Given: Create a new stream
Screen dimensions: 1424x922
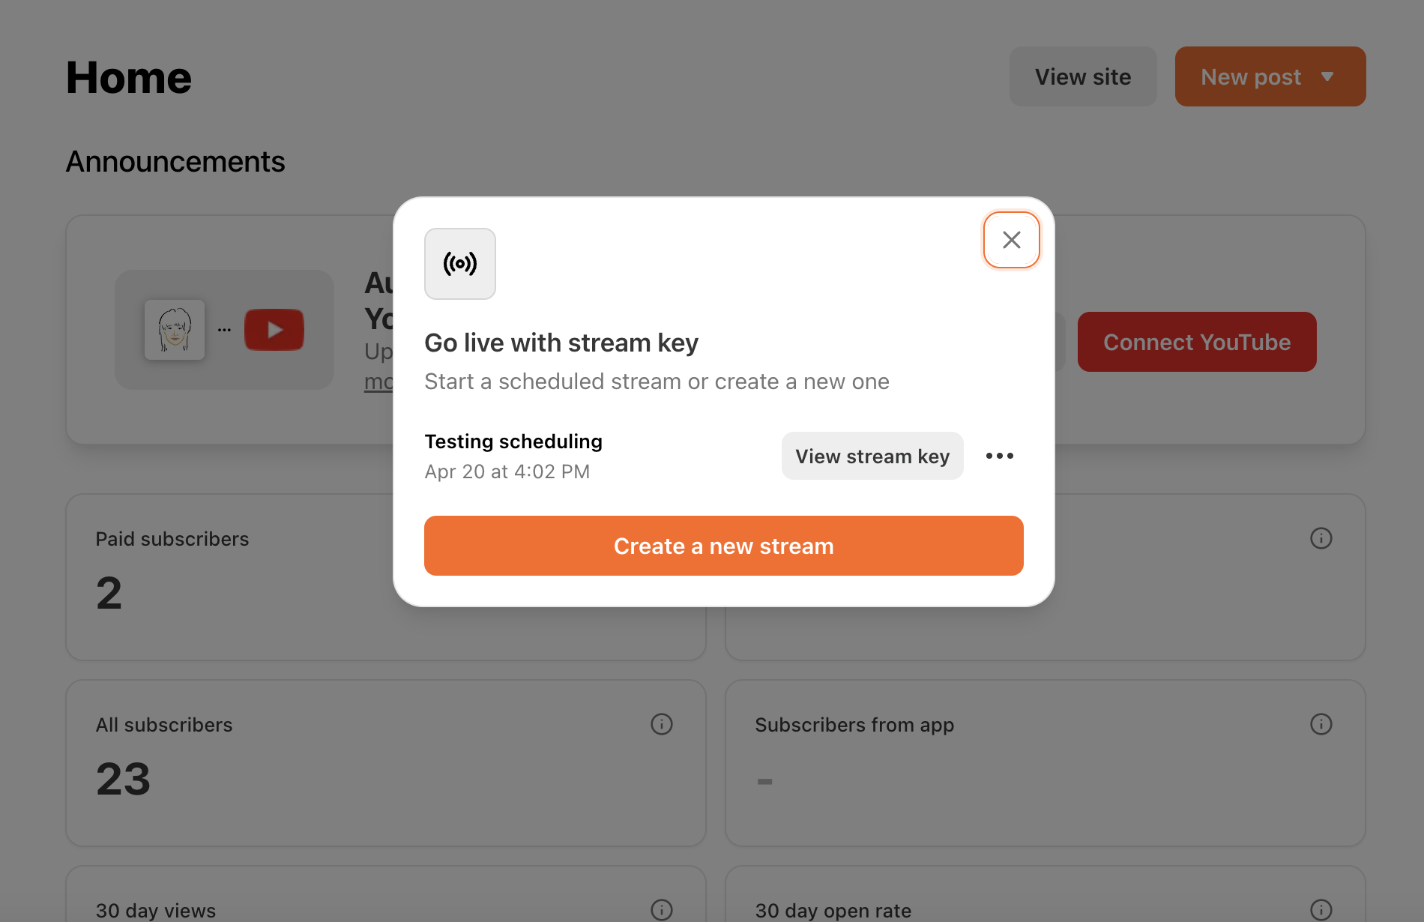Looking at the screenshot, I should (724, 546).
